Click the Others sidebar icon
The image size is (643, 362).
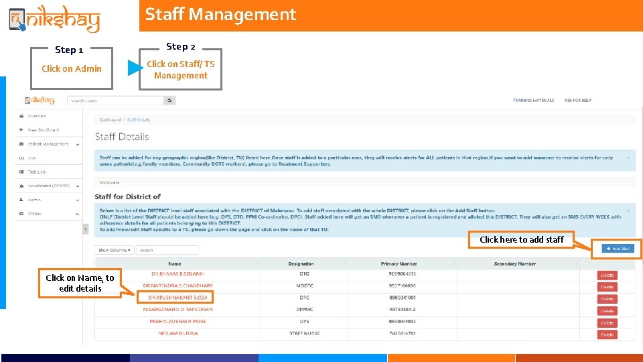point(21,214)
